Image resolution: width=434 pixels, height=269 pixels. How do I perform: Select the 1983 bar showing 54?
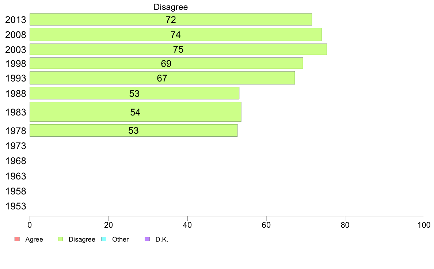coord(135,112)
